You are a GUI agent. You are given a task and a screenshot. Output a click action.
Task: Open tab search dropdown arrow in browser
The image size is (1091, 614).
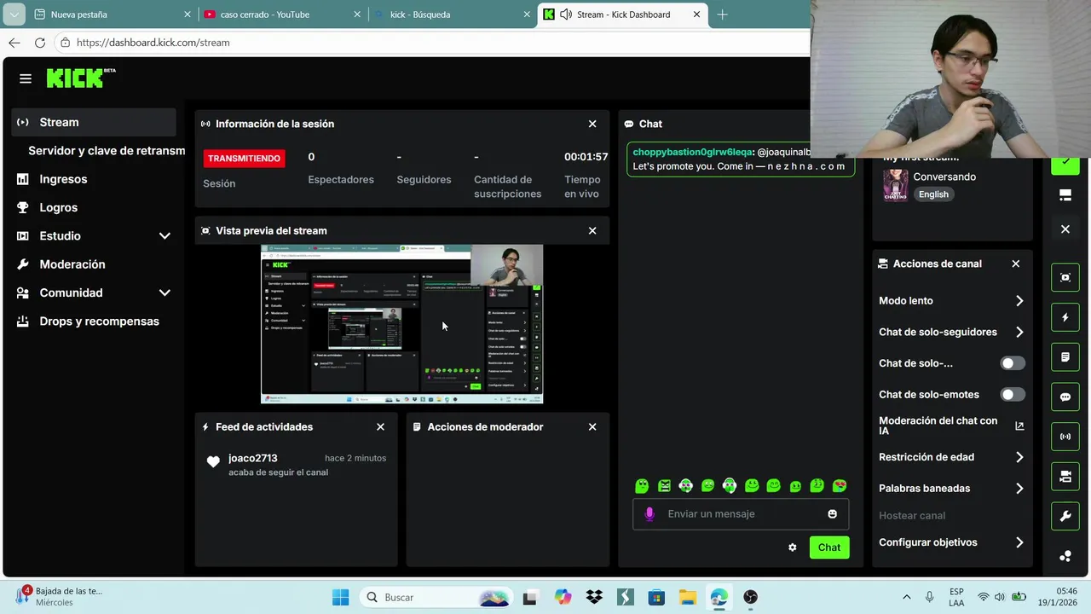tap(14, 14)
